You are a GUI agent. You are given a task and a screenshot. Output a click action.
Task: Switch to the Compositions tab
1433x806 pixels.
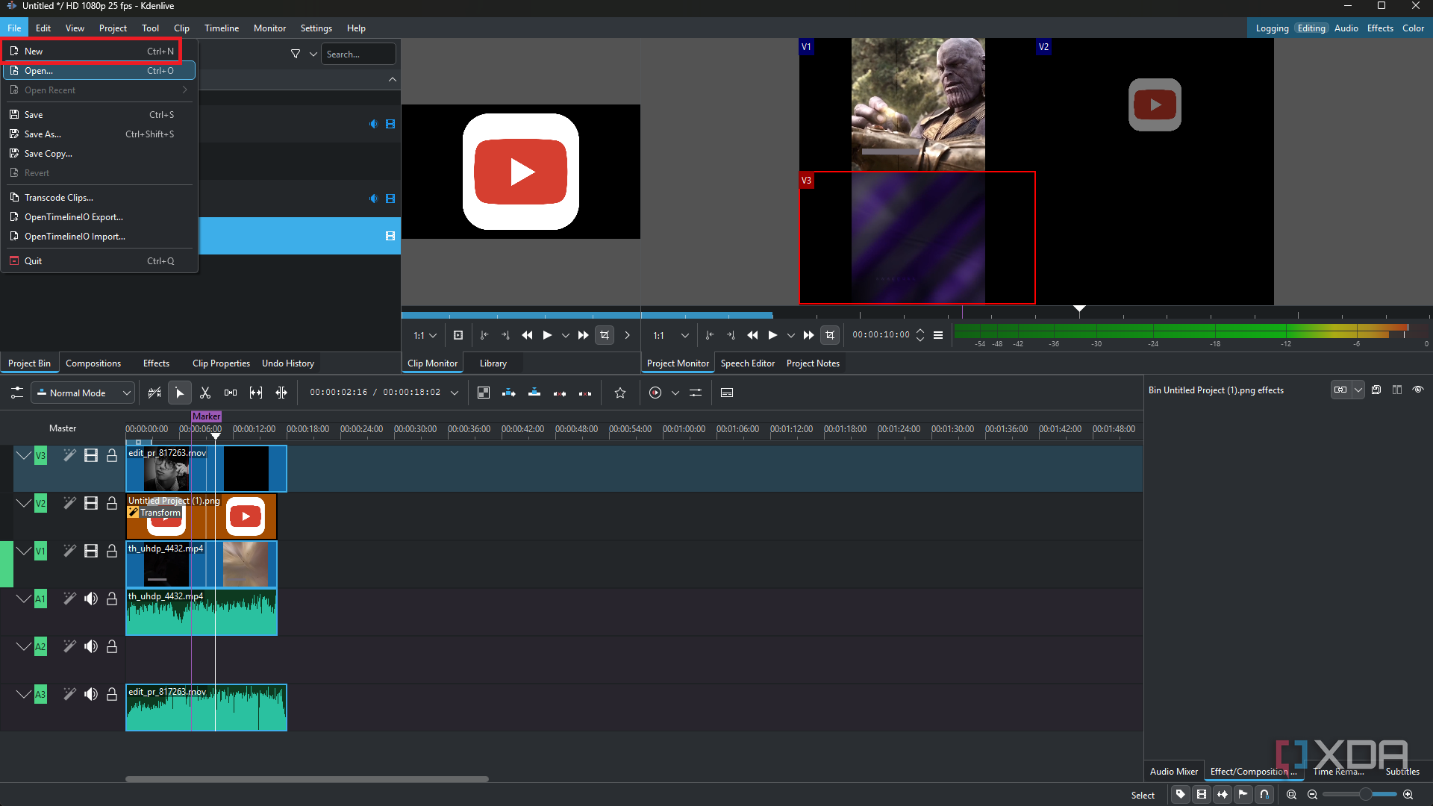click(x=93, y=363)
